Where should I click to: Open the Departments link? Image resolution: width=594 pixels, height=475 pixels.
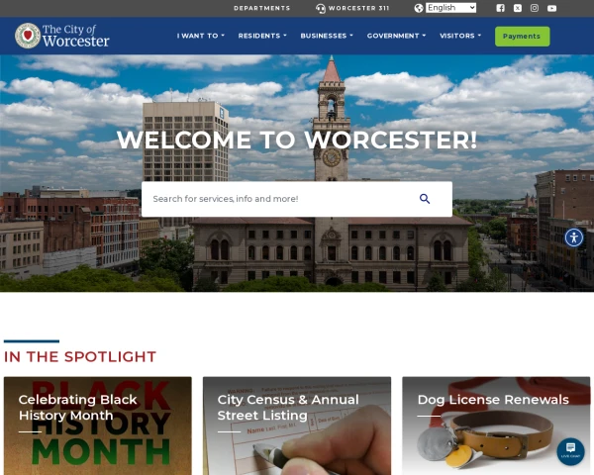(x=261, y=8)
